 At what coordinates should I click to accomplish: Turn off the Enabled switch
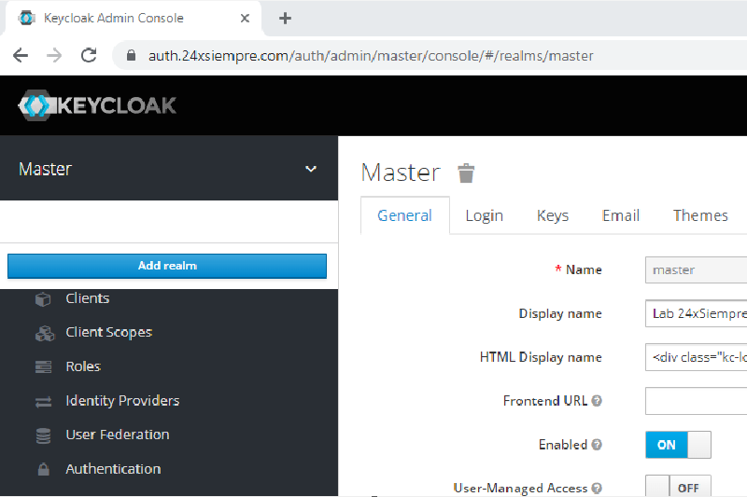678,445
